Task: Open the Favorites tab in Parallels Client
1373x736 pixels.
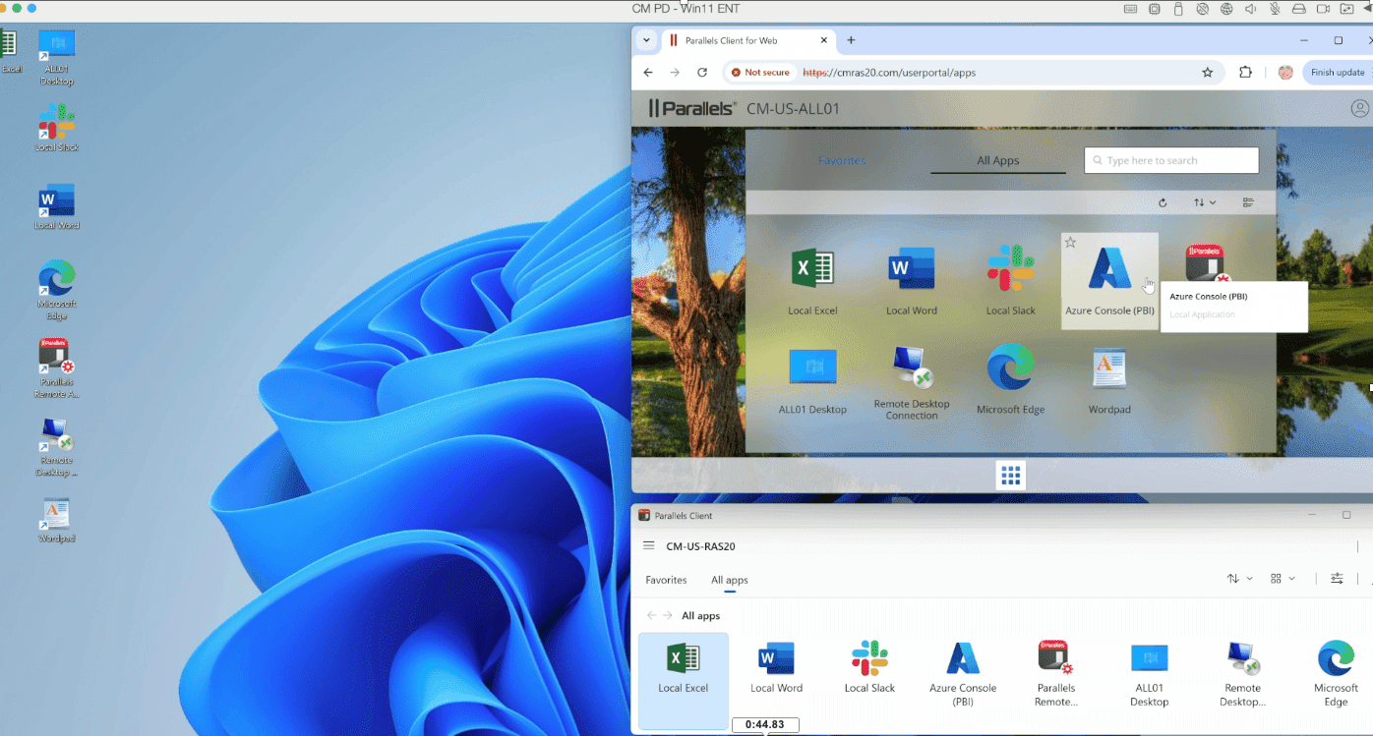Action: point(666,580)
